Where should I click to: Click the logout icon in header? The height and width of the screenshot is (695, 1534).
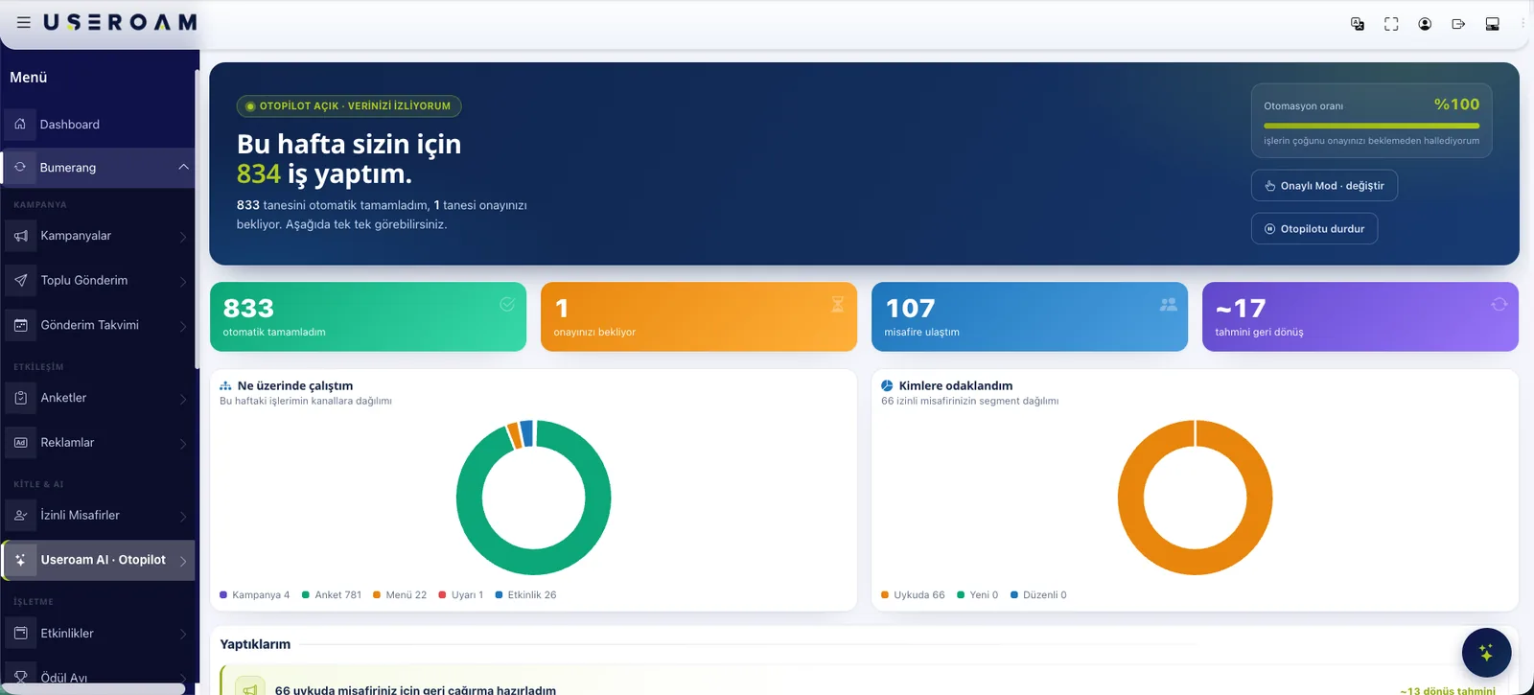[x=1458, y=24]
